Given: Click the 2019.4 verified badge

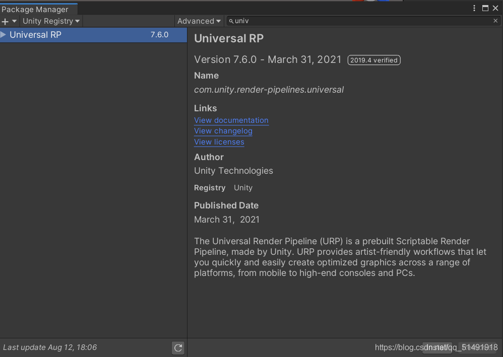Looking at the screenshot, I should click(x=373, y=60).
